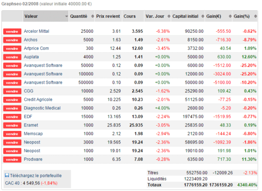262x191 pixels.
Task: Click vendre for Avanquest Software with quantity 500000
Action: pos(12,82)
